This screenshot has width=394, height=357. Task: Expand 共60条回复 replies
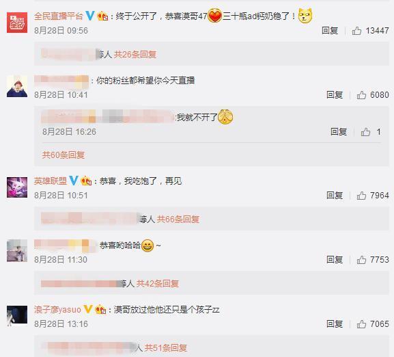tap(64, 155)
